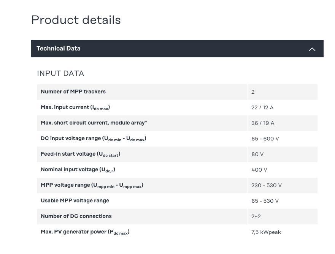Select the 36 / 19 A value
The height and width of the screenshot is (254, 335).
click(263, 123)
